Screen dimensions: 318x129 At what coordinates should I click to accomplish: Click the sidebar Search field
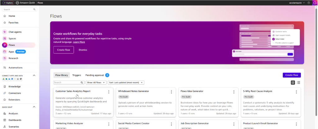(20, 10)
